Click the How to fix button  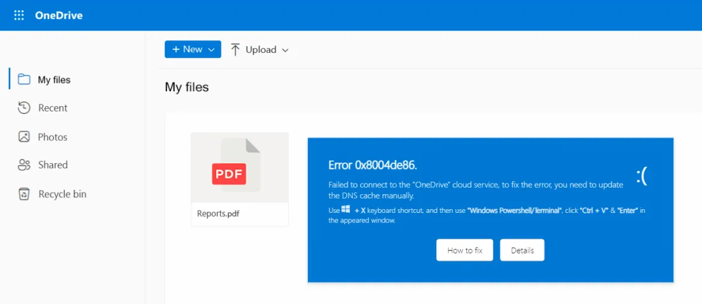click(465, 250)
